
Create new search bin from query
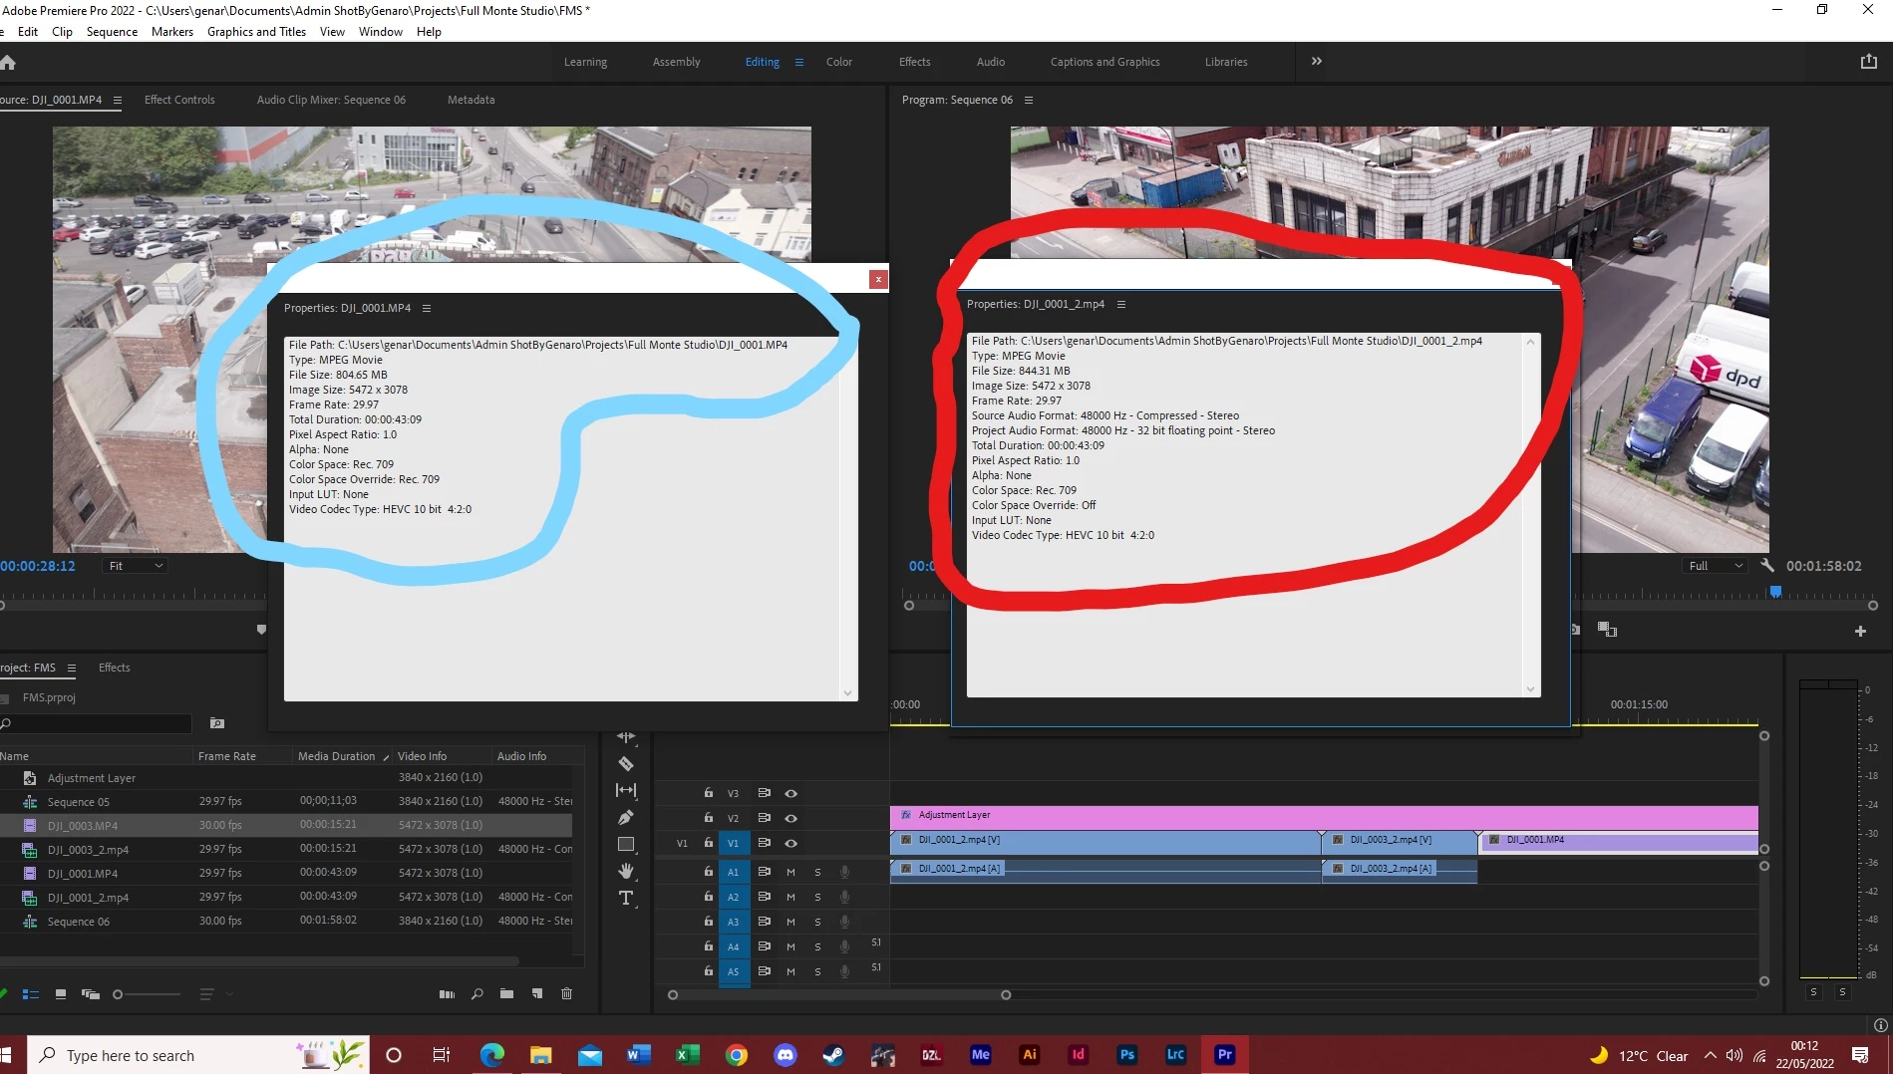click(217, 723)
